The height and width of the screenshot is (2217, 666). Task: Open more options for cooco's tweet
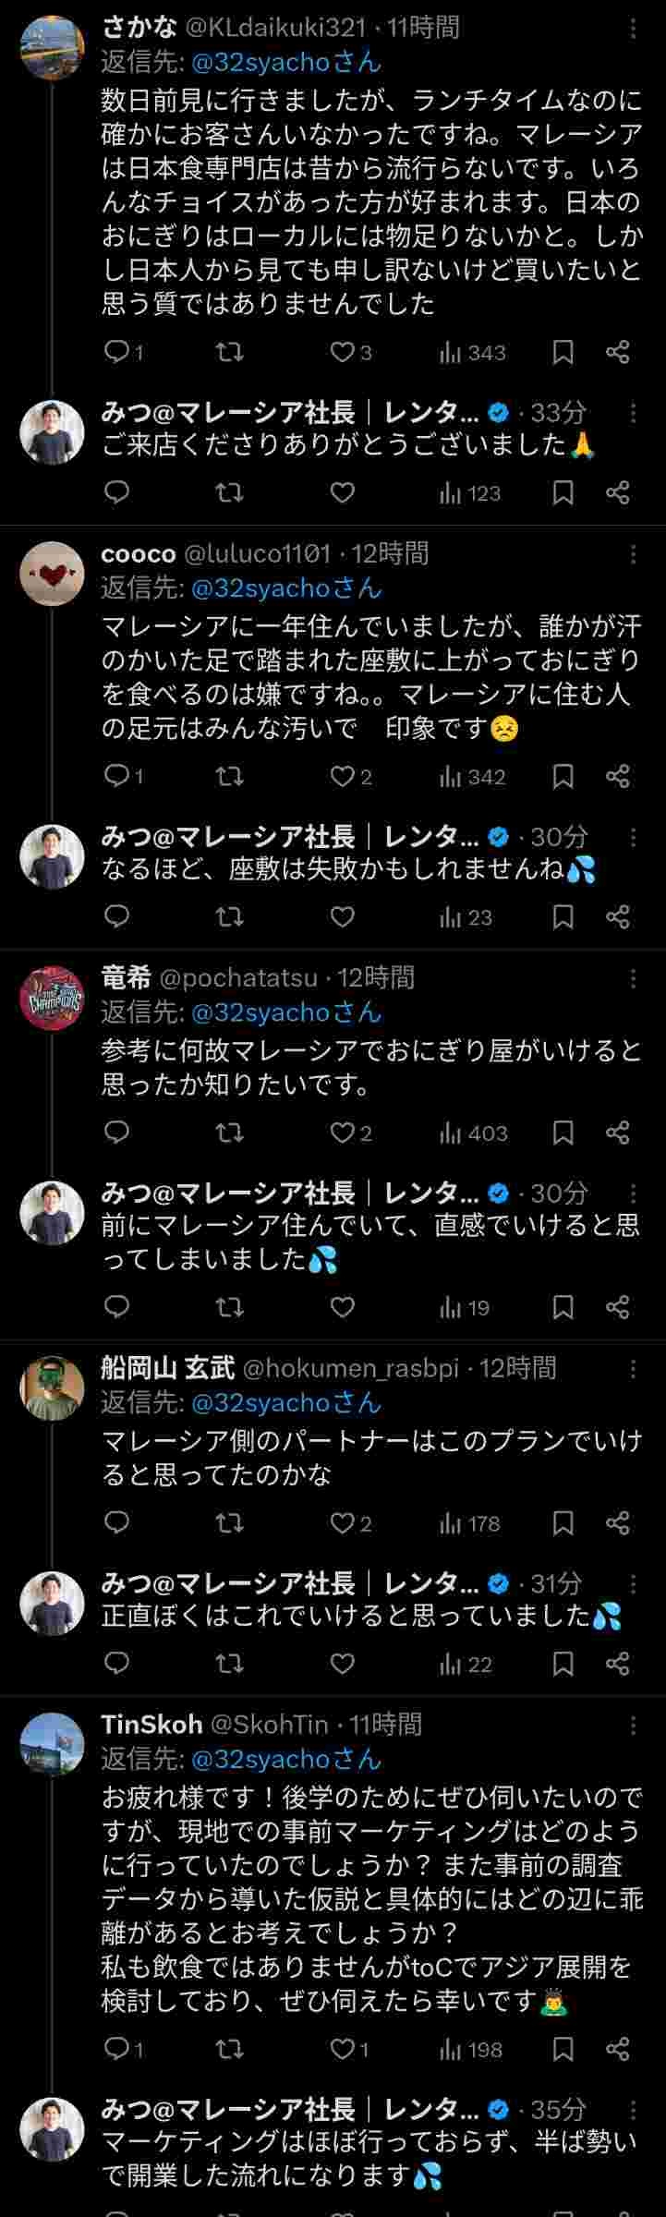(x=633, y=553)
